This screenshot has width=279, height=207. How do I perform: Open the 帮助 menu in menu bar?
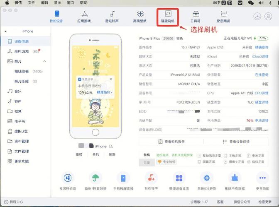click(83, 2)
